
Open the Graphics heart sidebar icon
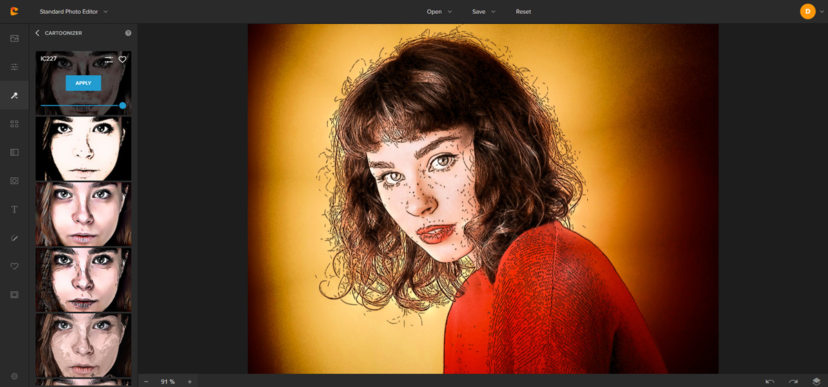tap(14, 266)
